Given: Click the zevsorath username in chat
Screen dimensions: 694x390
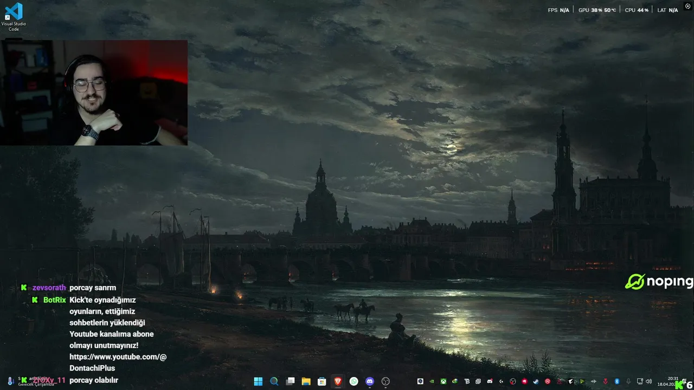Looking at the screenshot, I should pyautogui.click(x=49, y=288).
